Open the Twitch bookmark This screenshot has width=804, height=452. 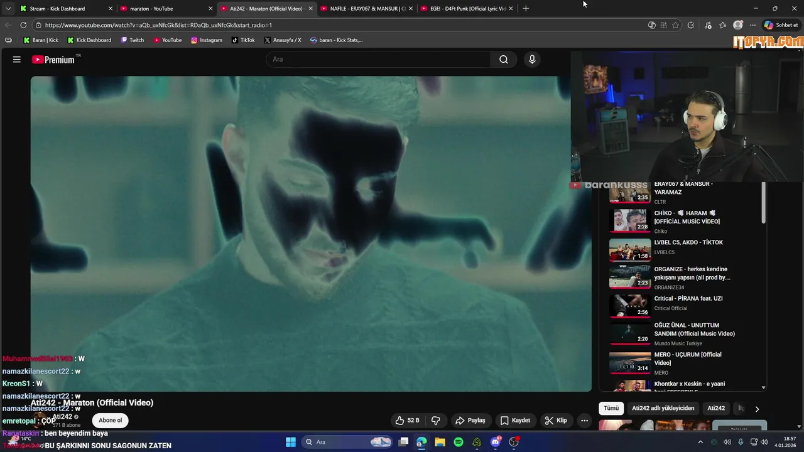(132, 40)
